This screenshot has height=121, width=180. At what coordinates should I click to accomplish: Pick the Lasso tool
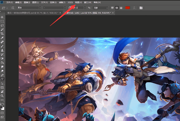click(2, 26)
